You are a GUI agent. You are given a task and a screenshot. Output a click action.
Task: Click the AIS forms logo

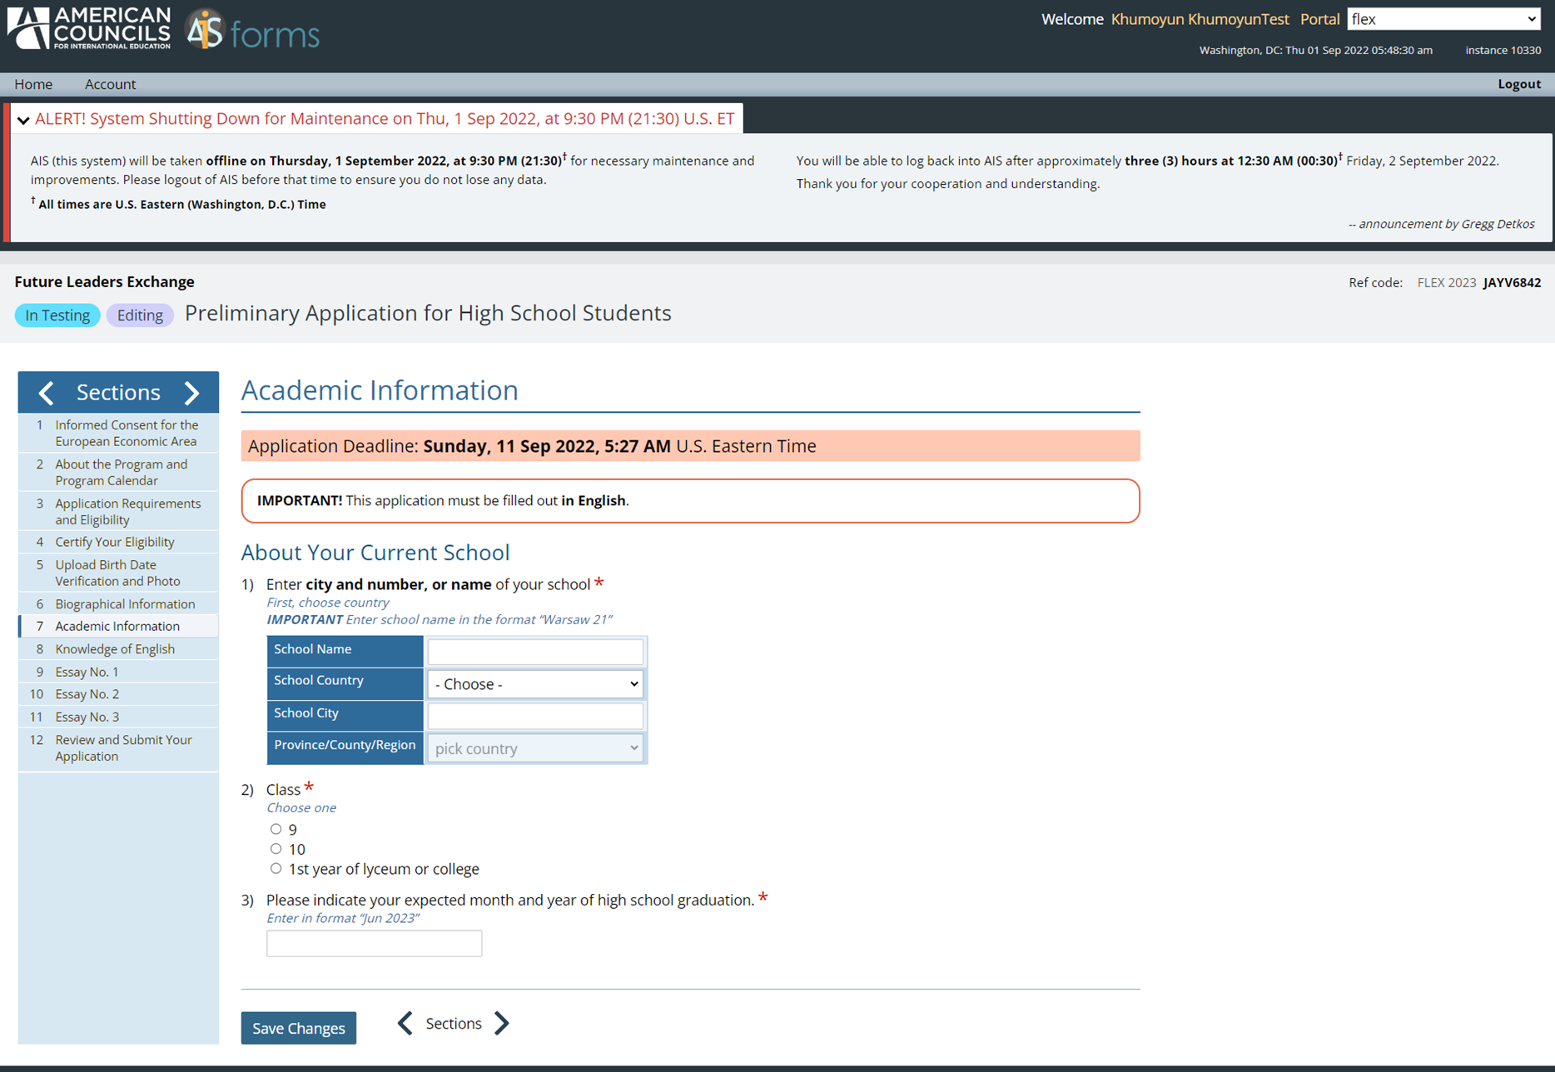253,31
